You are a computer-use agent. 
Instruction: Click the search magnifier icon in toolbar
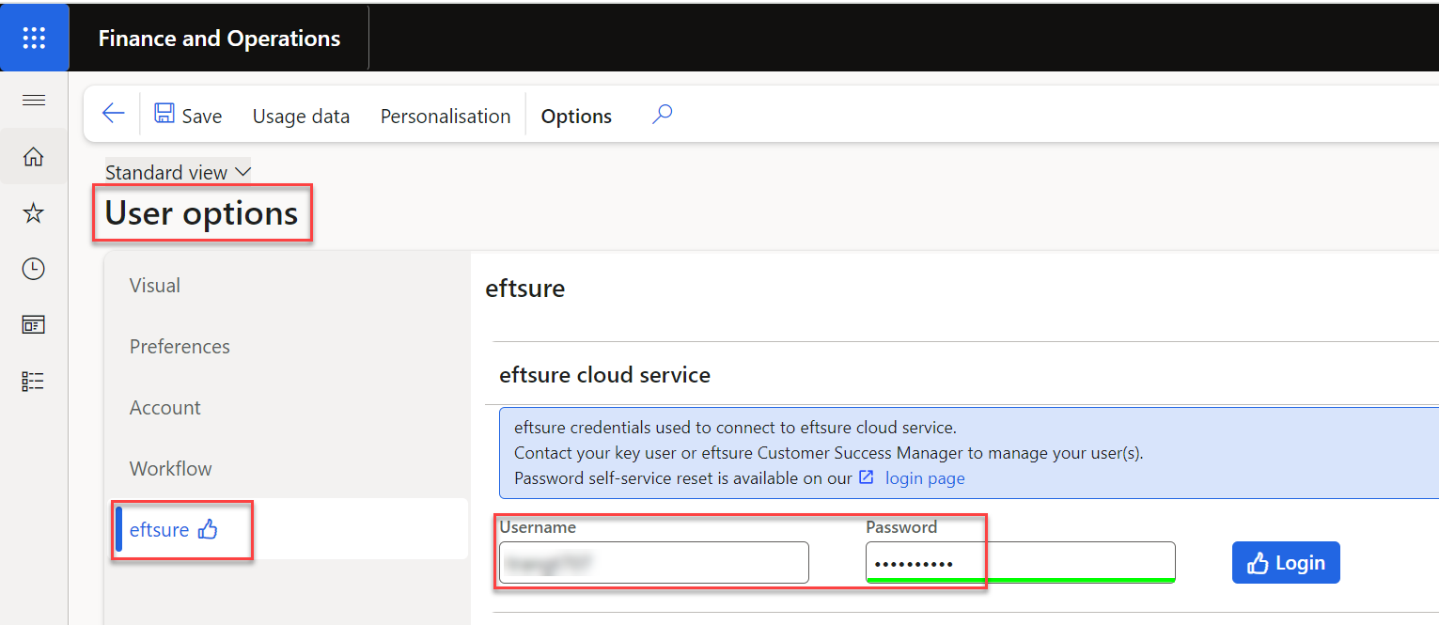pyautogui.click(x=663, y=115)
